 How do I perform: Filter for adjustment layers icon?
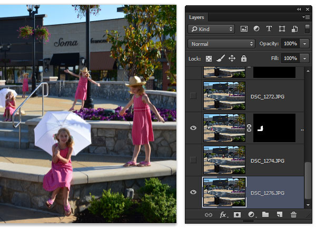click(x=256, y=29)
